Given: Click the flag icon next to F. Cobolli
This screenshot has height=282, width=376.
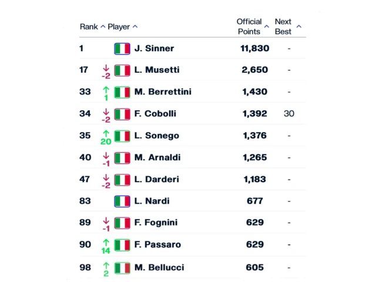Looking at the screenshot, I should tap(122, 114).
